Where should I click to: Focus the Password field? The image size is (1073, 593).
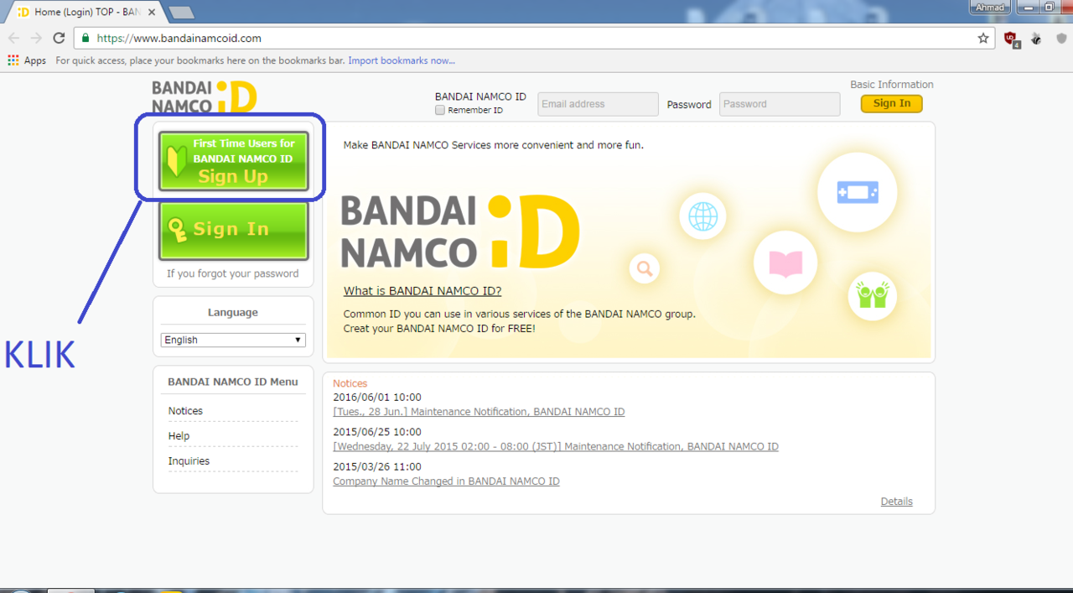point(780,104)
